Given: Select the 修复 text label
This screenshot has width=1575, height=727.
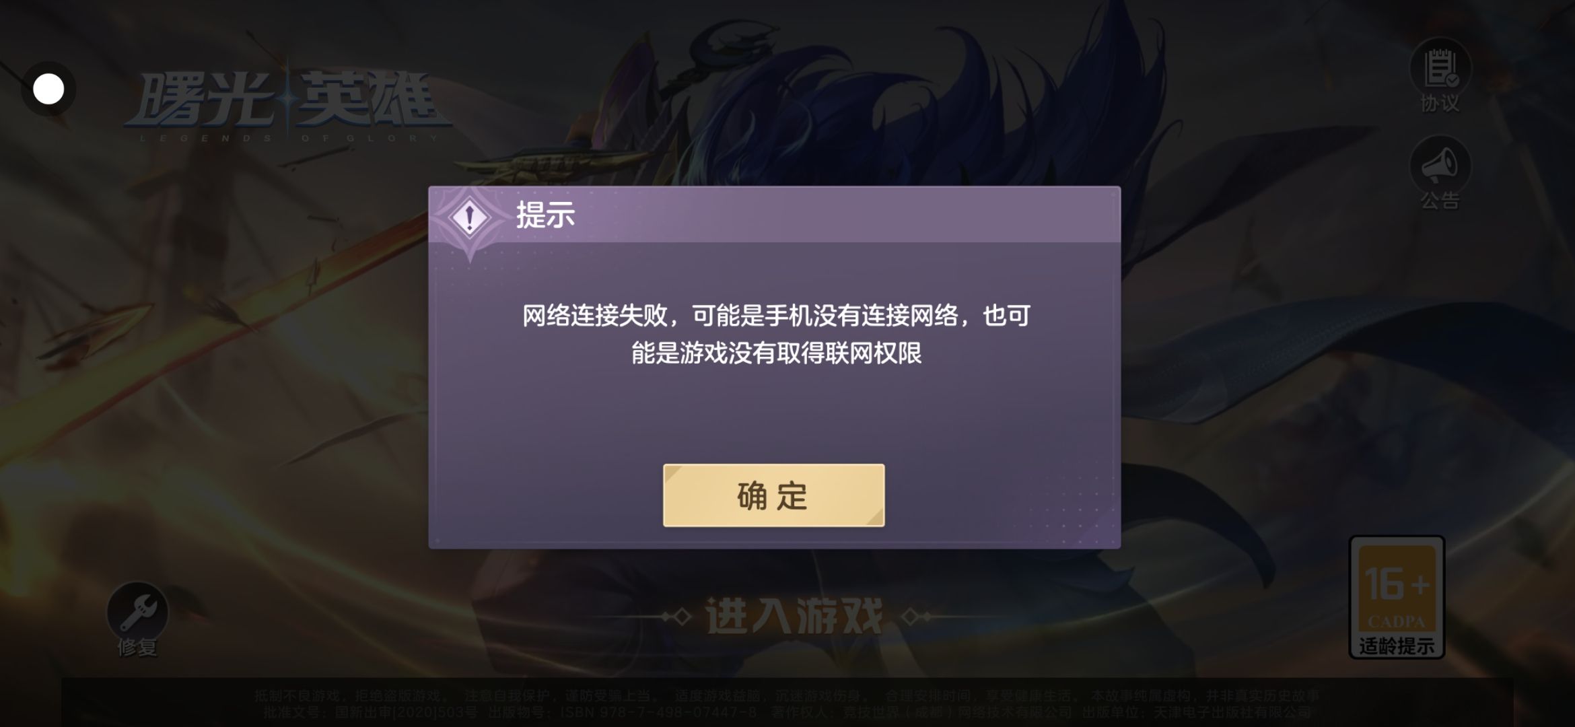Looking at the screenshot, I should 137,648.
